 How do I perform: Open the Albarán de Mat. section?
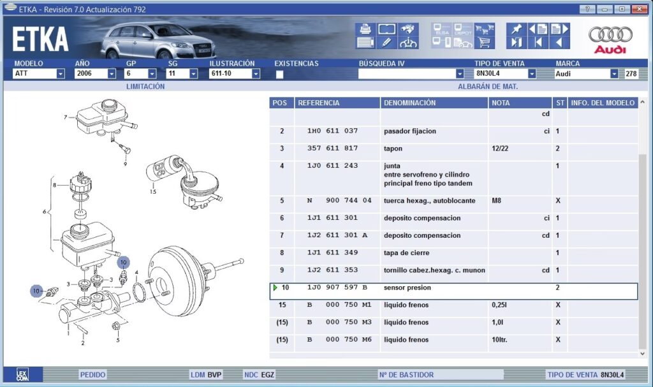click(x=488, y=86)
